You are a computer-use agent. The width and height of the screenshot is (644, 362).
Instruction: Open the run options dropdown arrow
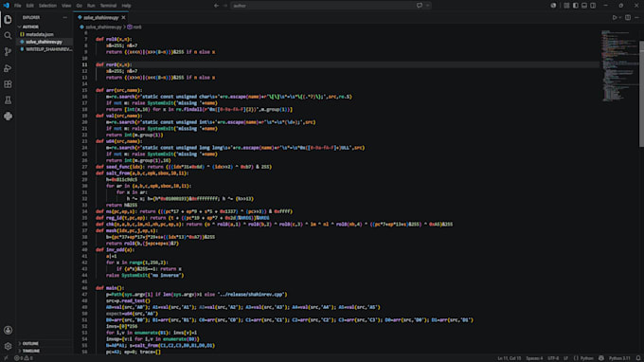pyautogui.click(x=619, y=18)
